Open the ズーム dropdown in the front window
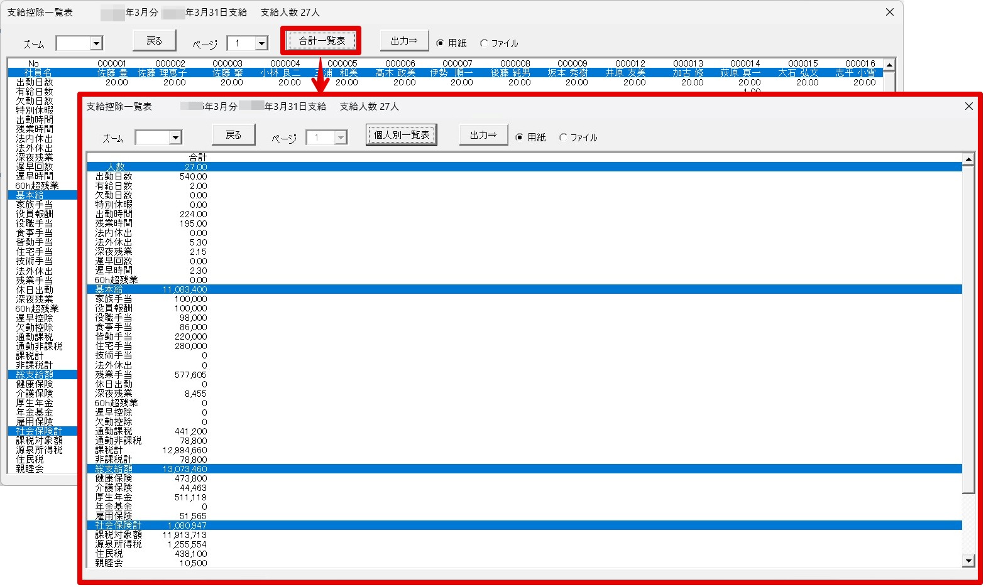This screenshot has height=587, width=986. pos(175,137)
